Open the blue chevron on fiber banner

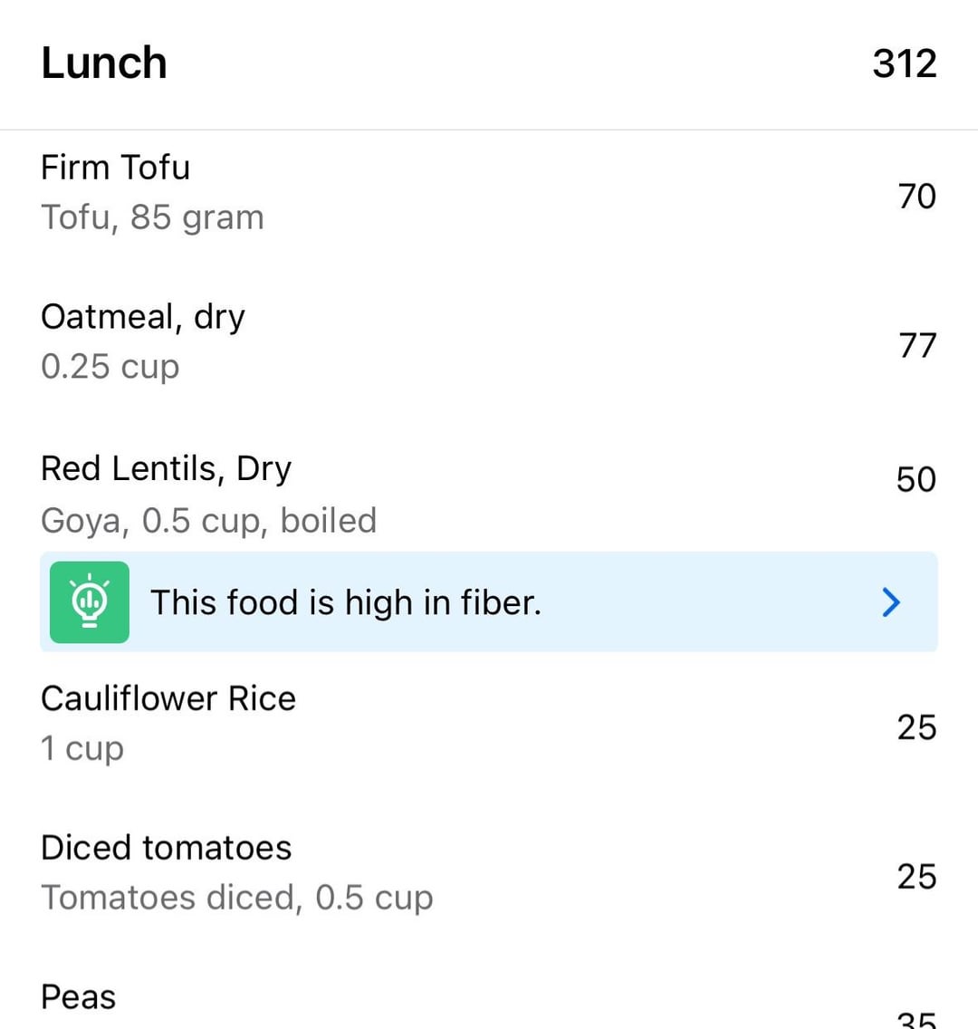tap(891, 602)
